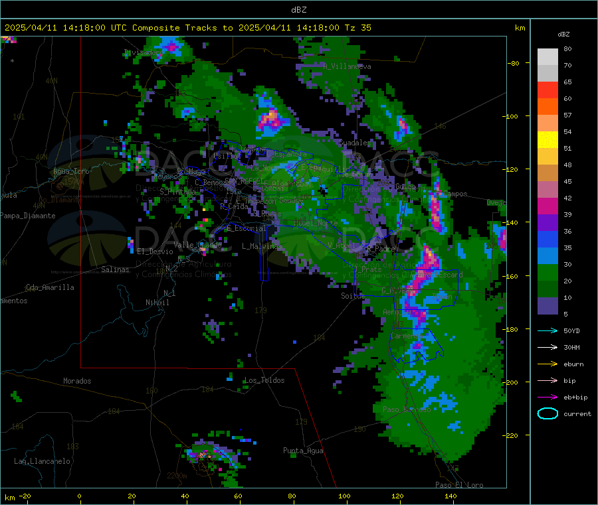
Task: Click the 'Paso_El_Loro' map label
Action: [459, 485]
